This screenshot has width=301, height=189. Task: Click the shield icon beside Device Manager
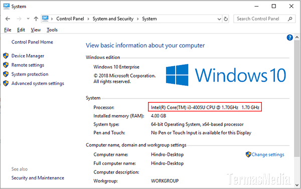tap(6, 56)
